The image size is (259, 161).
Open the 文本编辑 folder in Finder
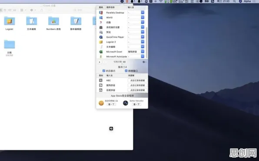click(31, 21)
